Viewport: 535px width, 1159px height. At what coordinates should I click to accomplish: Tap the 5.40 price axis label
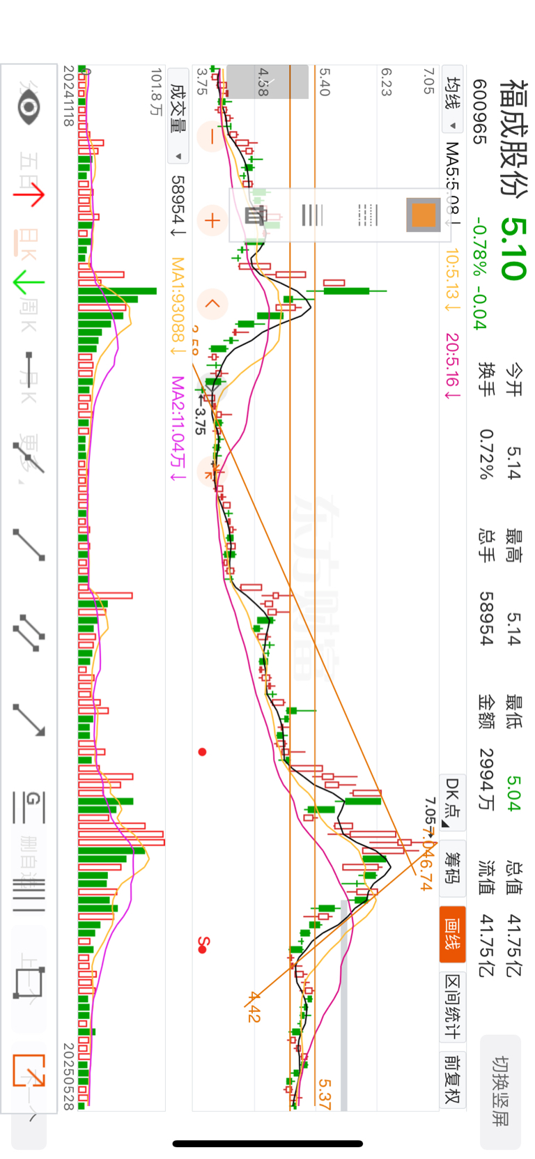tap(324, 81)
